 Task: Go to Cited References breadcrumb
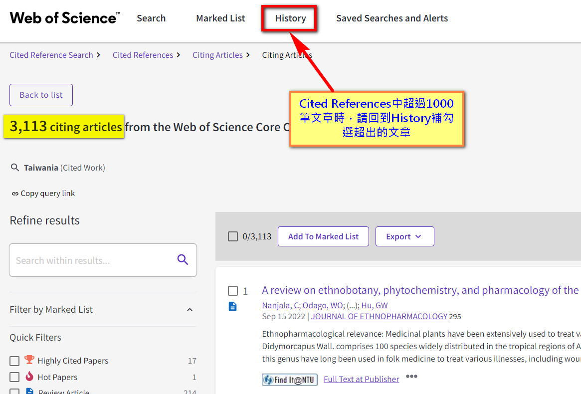click(x=143, y=55)
